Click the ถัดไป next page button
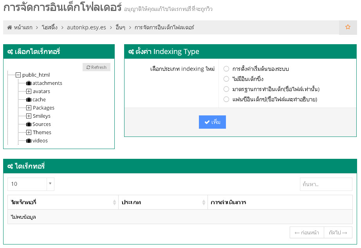Image resolution: width=361 pixels, height=248 pixels. click(x=338, y=233)
